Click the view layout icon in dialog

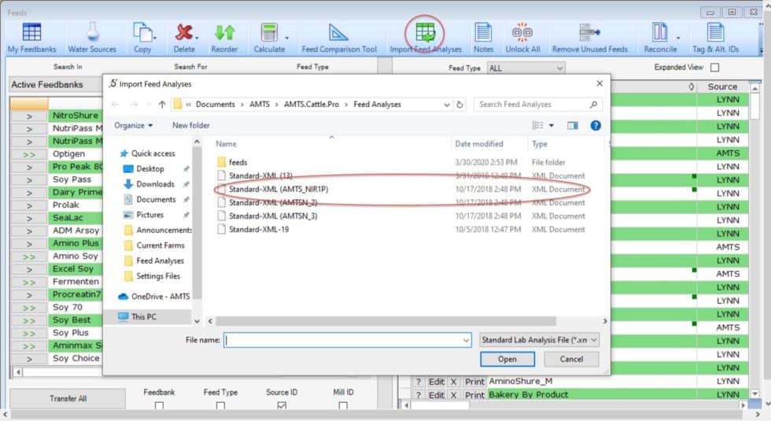pos(538,125)
